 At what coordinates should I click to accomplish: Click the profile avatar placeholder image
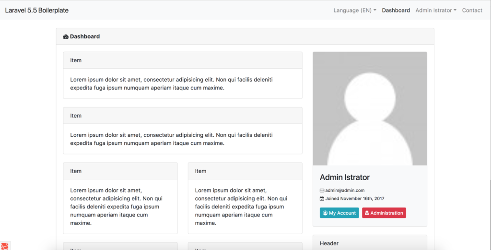point(370,109)
